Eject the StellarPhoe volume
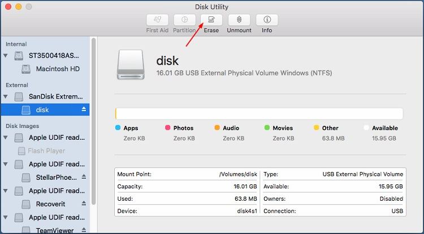Image resolution: width=424 pixels, height=234 pixels. [84, 177]
